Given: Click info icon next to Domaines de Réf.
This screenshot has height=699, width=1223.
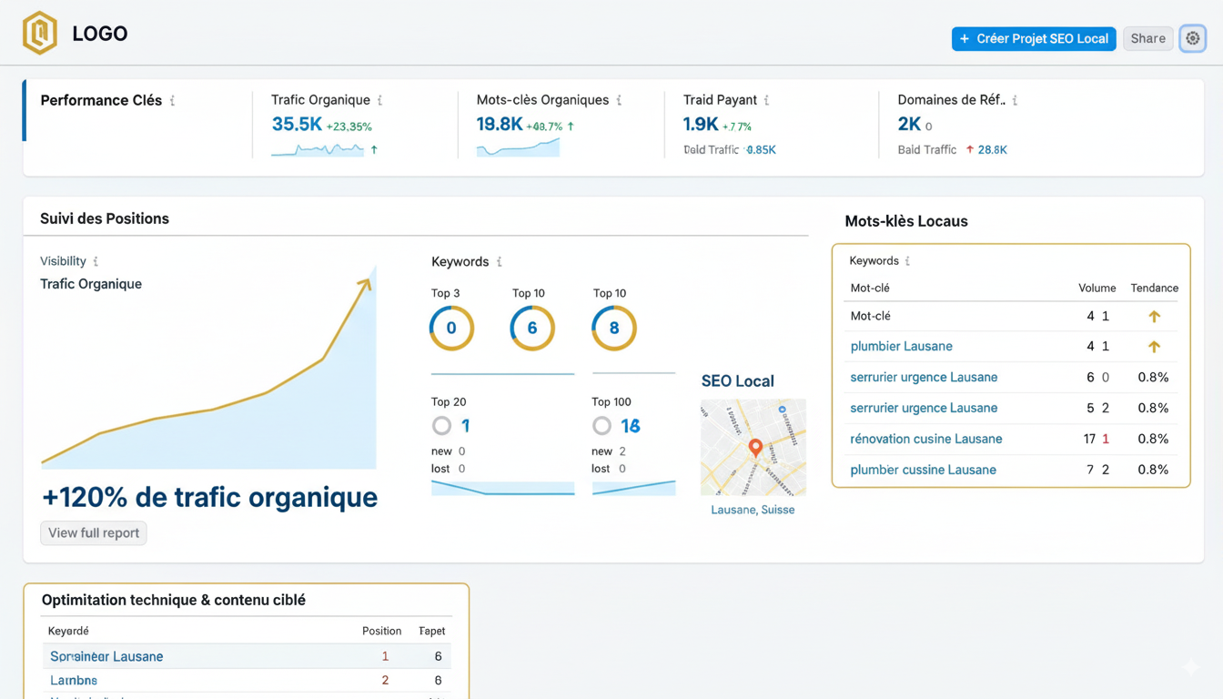Looking at the screenshot, I should coord(1016,101).
